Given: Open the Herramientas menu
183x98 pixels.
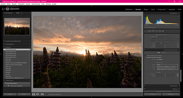Looking at the screenshot, I should [x=36, y=4].
